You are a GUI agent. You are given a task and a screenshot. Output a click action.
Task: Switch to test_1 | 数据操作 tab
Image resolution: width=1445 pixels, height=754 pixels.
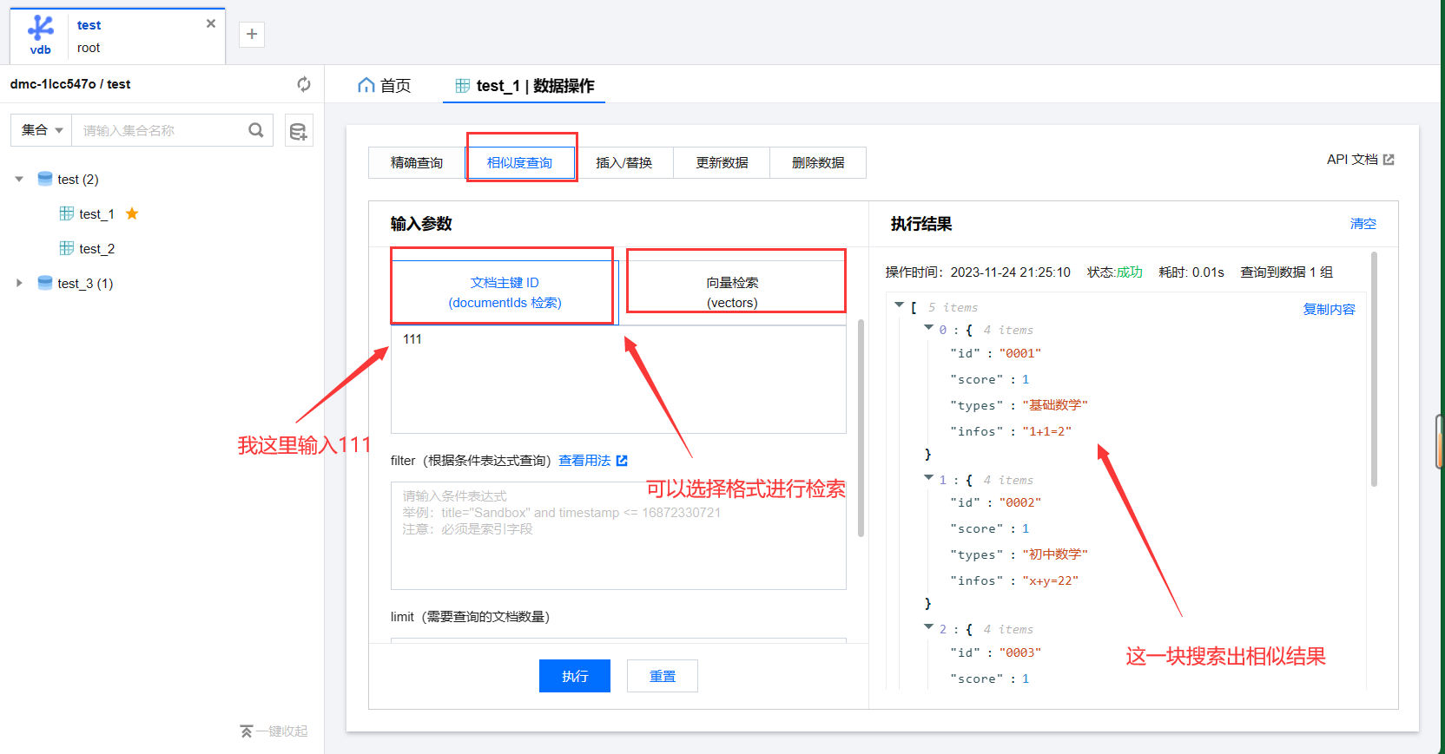pos(525,85)
